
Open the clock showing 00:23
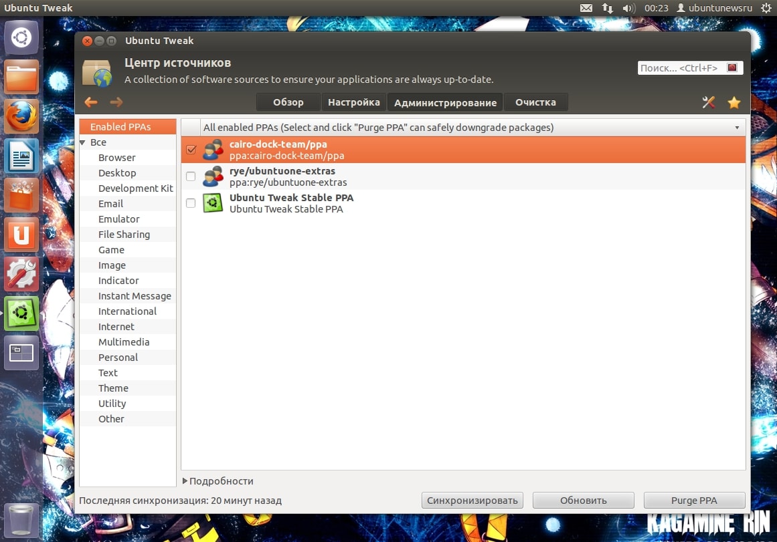(x=656, y=8)
